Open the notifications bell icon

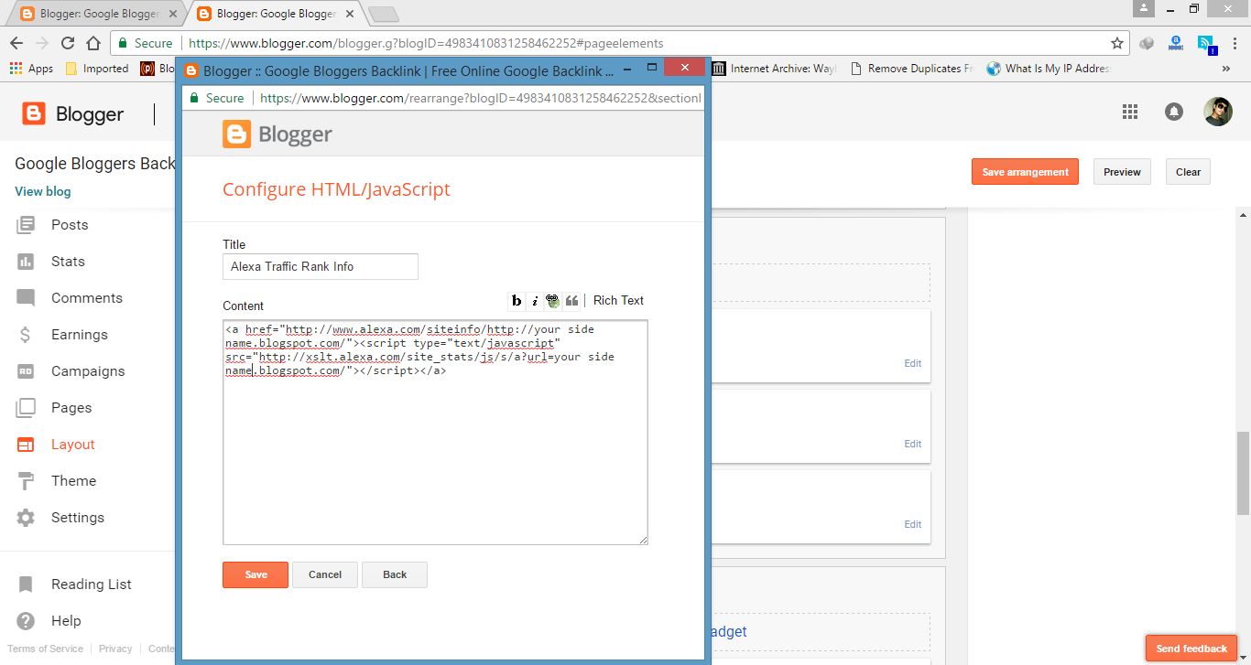pos(1173,112)
